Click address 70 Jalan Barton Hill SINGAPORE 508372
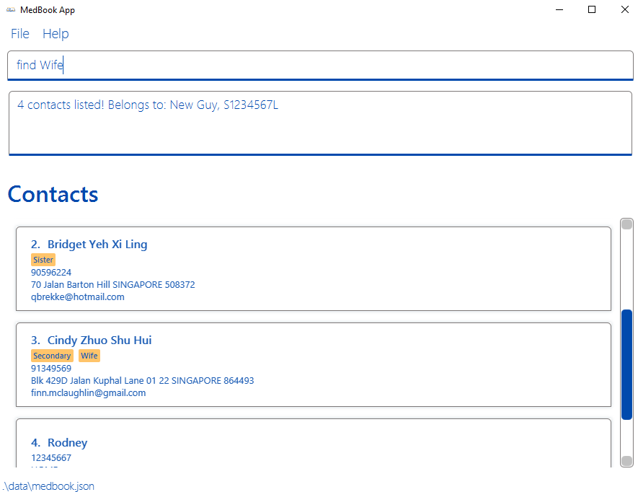 (x=113, y=285)
